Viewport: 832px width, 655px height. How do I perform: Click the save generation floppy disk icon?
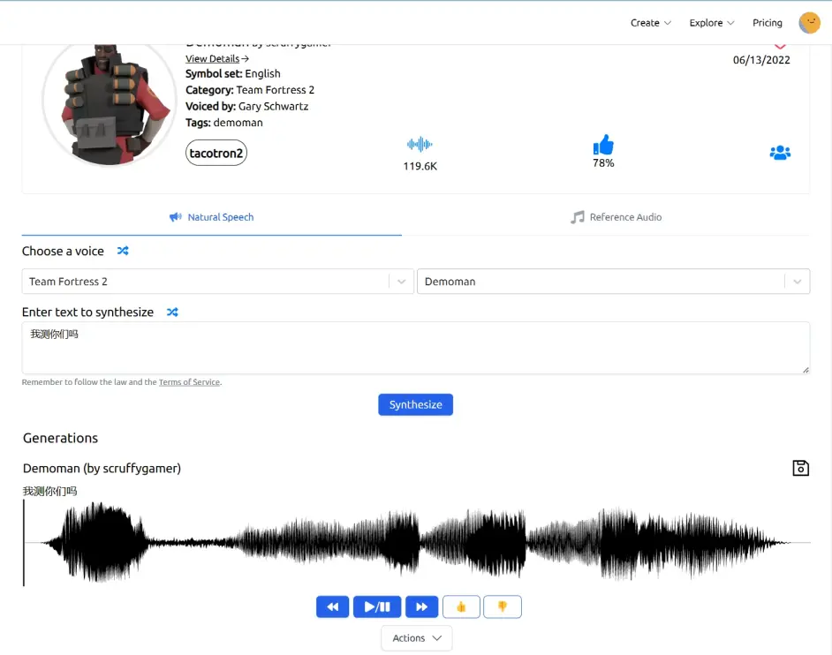[x=800, y=468]
